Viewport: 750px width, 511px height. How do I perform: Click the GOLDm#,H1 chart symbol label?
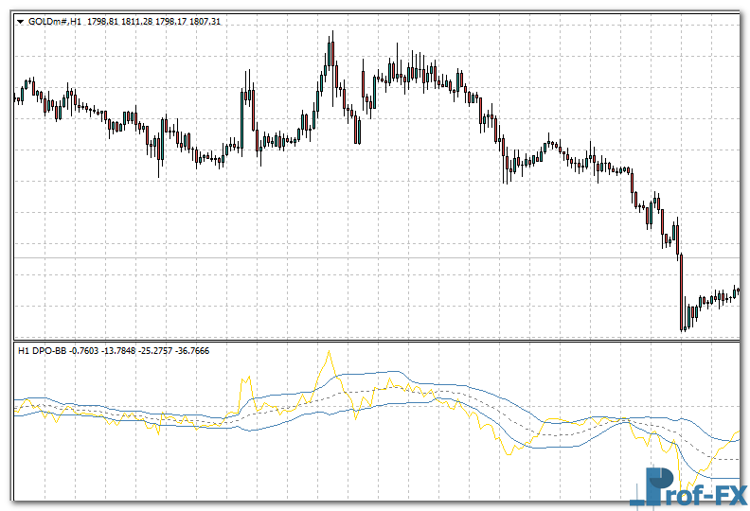[55, 21]
